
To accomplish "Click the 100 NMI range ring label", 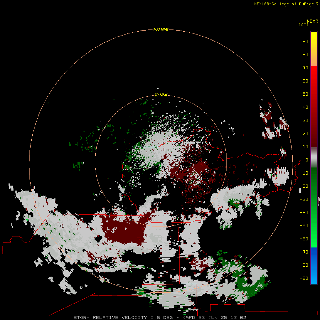I will click(161, 30).
